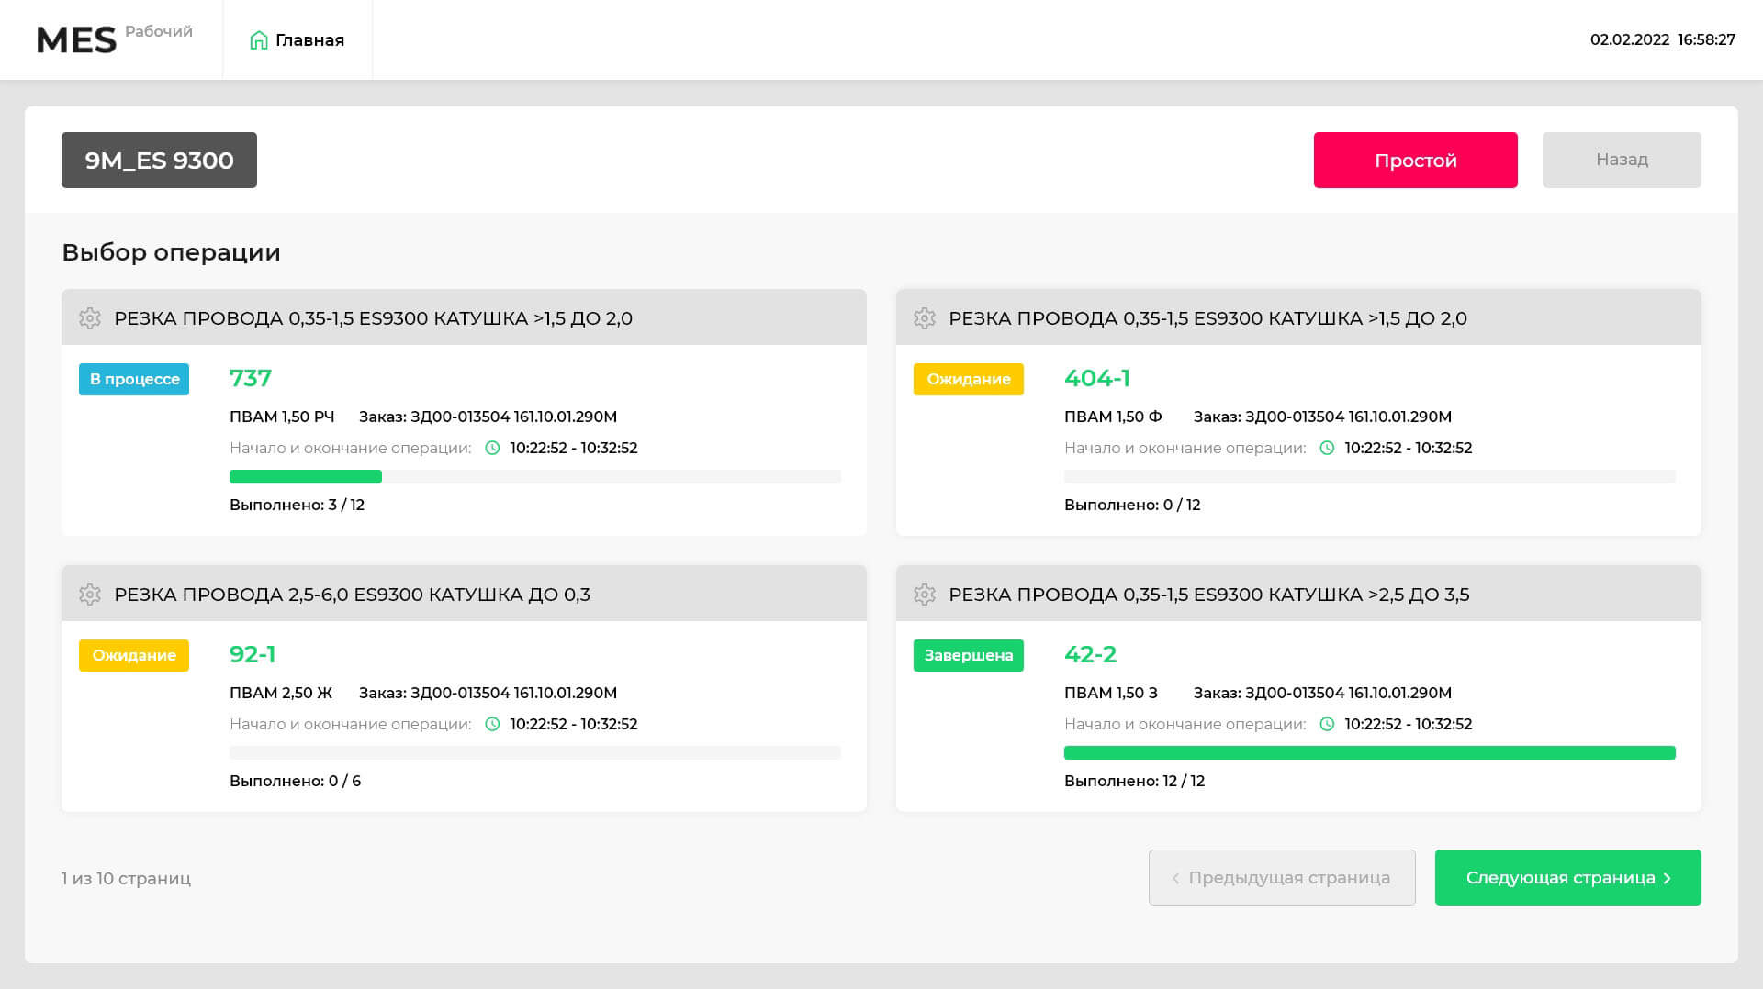Click the time range in the 92-1 card
The image size is (1763, 989).
[574, 724]
